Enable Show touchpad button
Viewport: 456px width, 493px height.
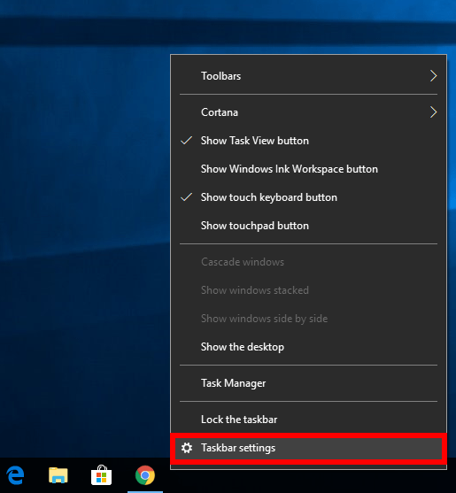click(308, 226)
